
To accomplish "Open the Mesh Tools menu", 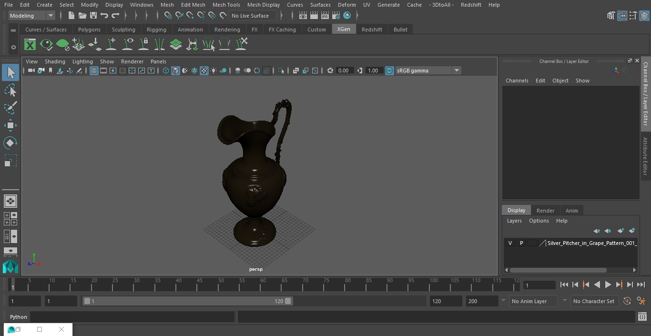I will [226, 5].
